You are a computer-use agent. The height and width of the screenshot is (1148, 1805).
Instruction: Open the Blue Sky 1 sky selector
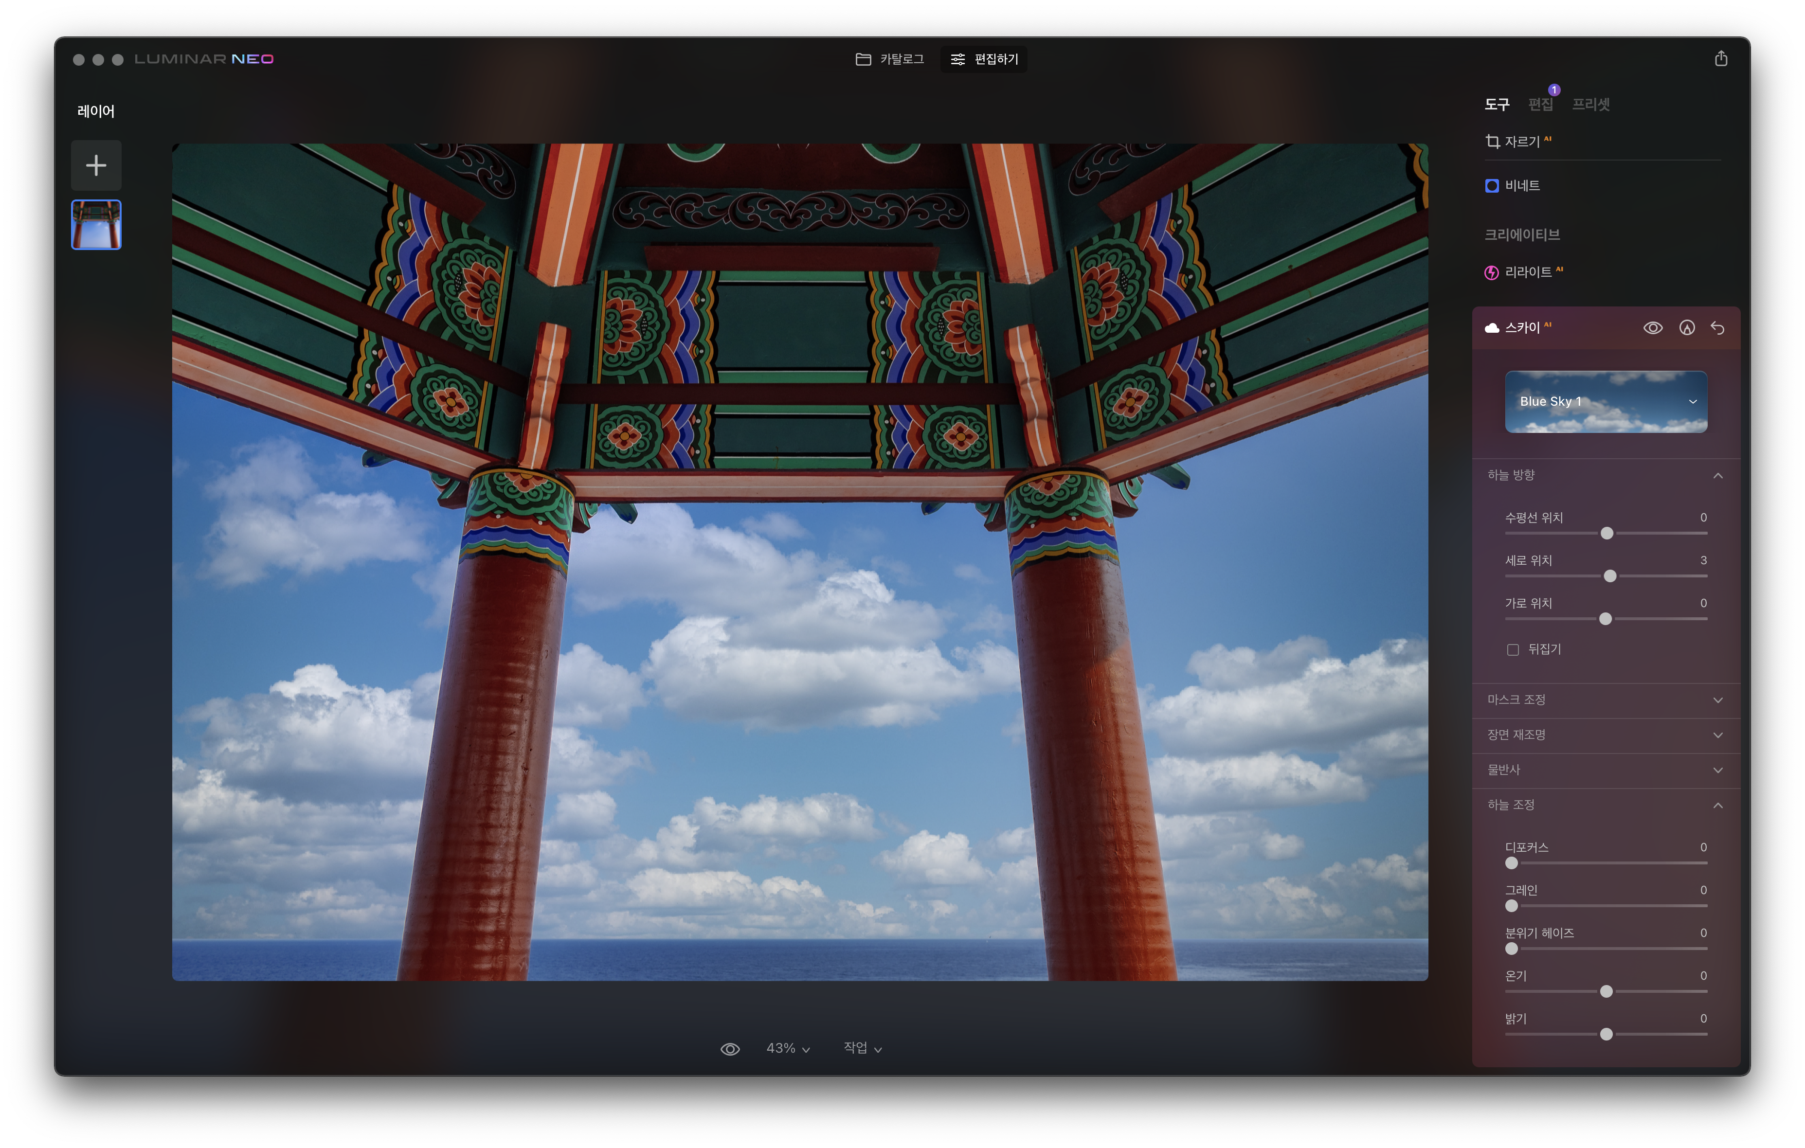[1606, 402]
